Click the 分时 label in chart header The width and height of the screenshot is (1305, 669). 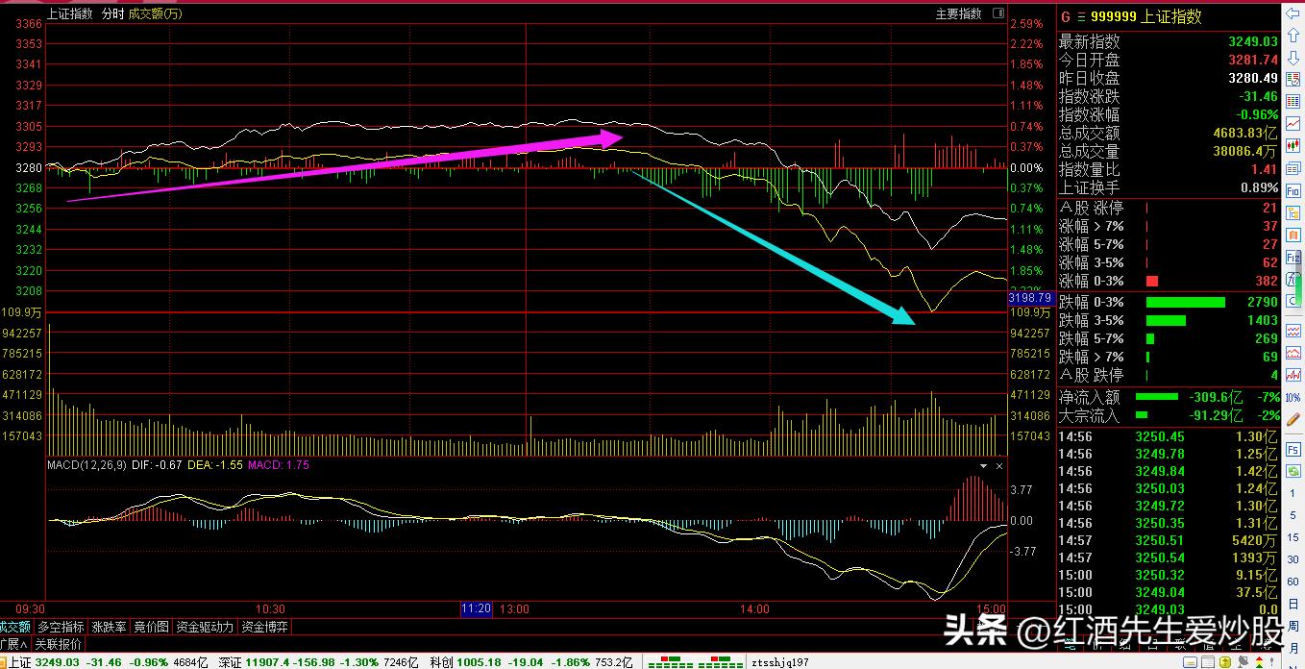112,13
